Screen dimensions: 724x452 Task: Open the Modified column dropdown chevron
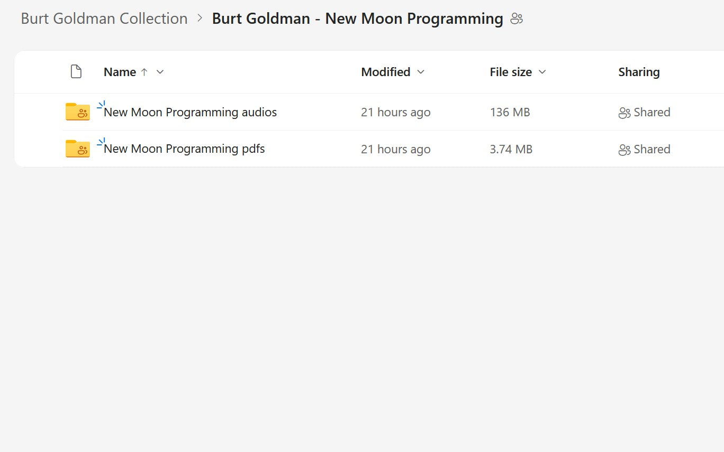tap(421, 72)
